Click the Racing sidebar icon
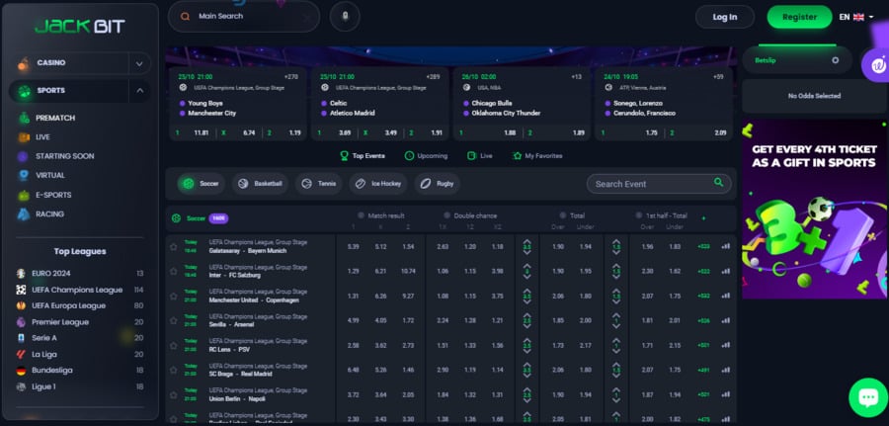 (x=24, y=214)
